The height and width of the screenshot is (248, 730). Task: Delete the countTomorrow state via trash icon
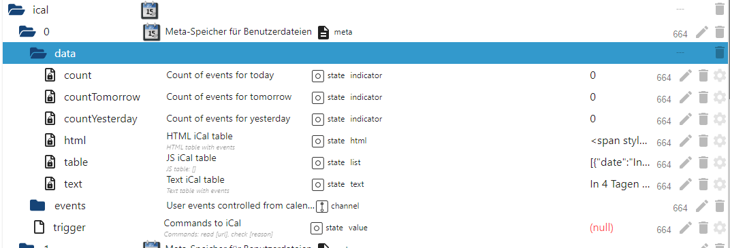[703, 98]
